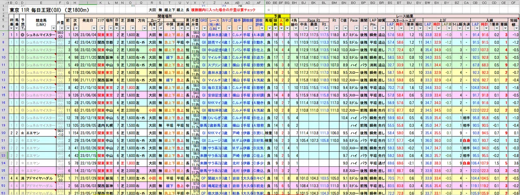Viewport: 520px width, 195px height.
Task: Click the スタート〜上3F header cell
Action: tap(405, 19)
